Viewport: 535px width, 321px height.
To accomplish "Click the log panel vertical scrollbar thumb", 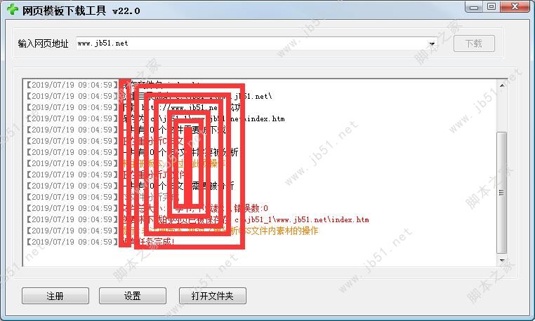I will pos(501,193).
